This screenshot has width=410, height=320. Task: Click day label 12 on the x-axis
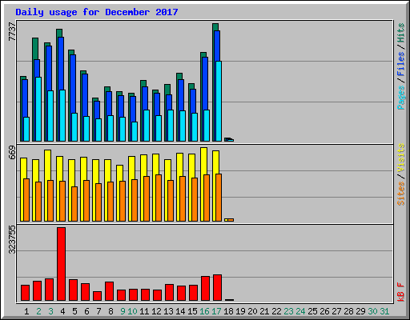(156, 311)
